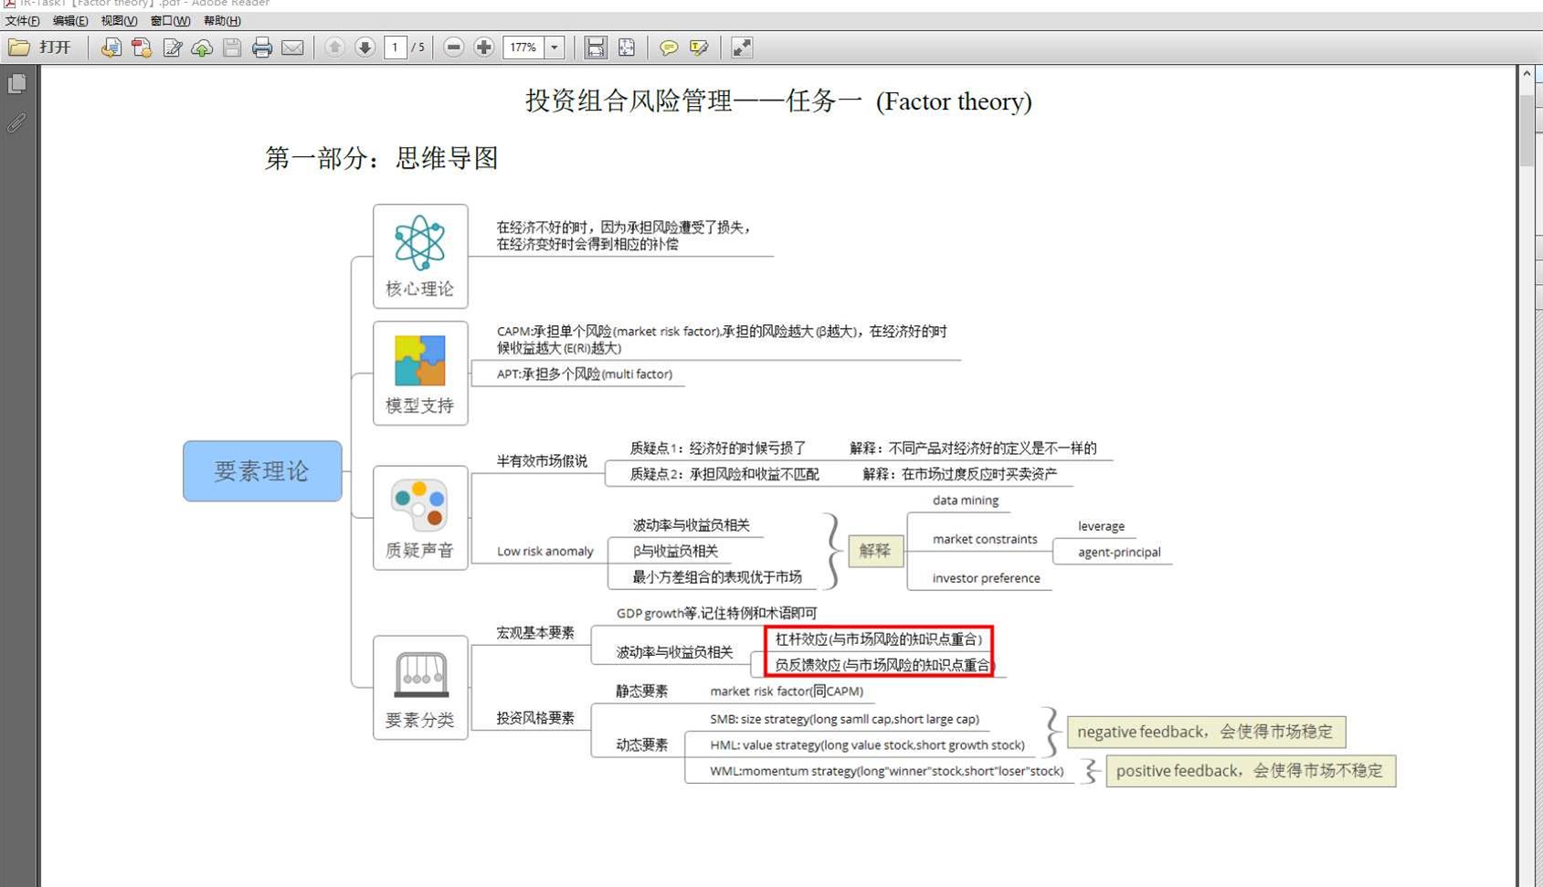The image size is (1543, 887).
Task: Click the HML: value strategy line
Action: 867,744
